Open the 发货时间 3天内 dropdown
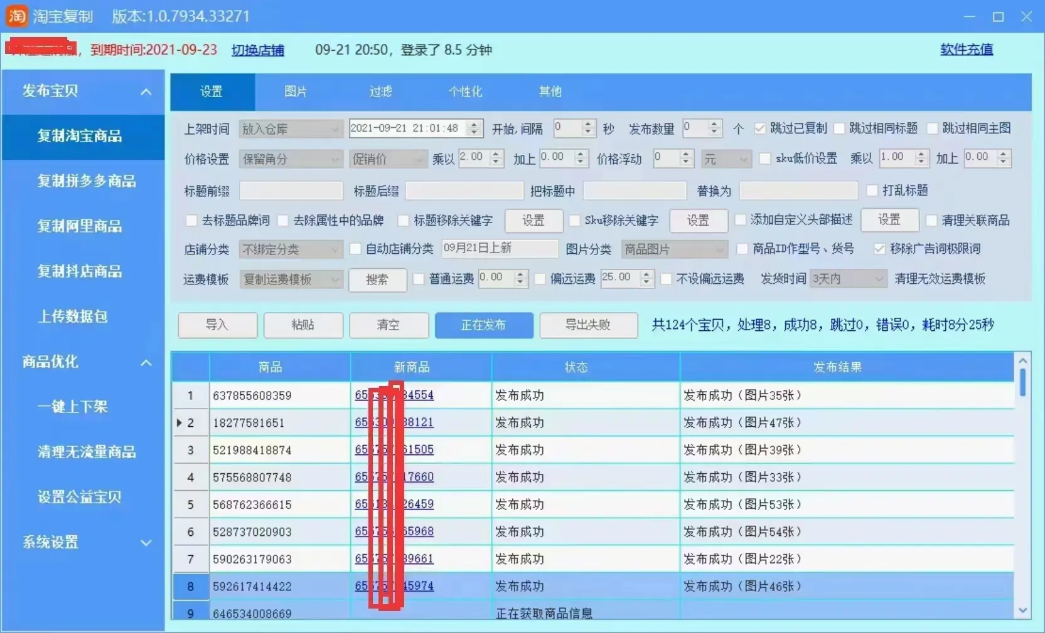The width and height of the screenshot is (1045, 633). coord(849,279)
